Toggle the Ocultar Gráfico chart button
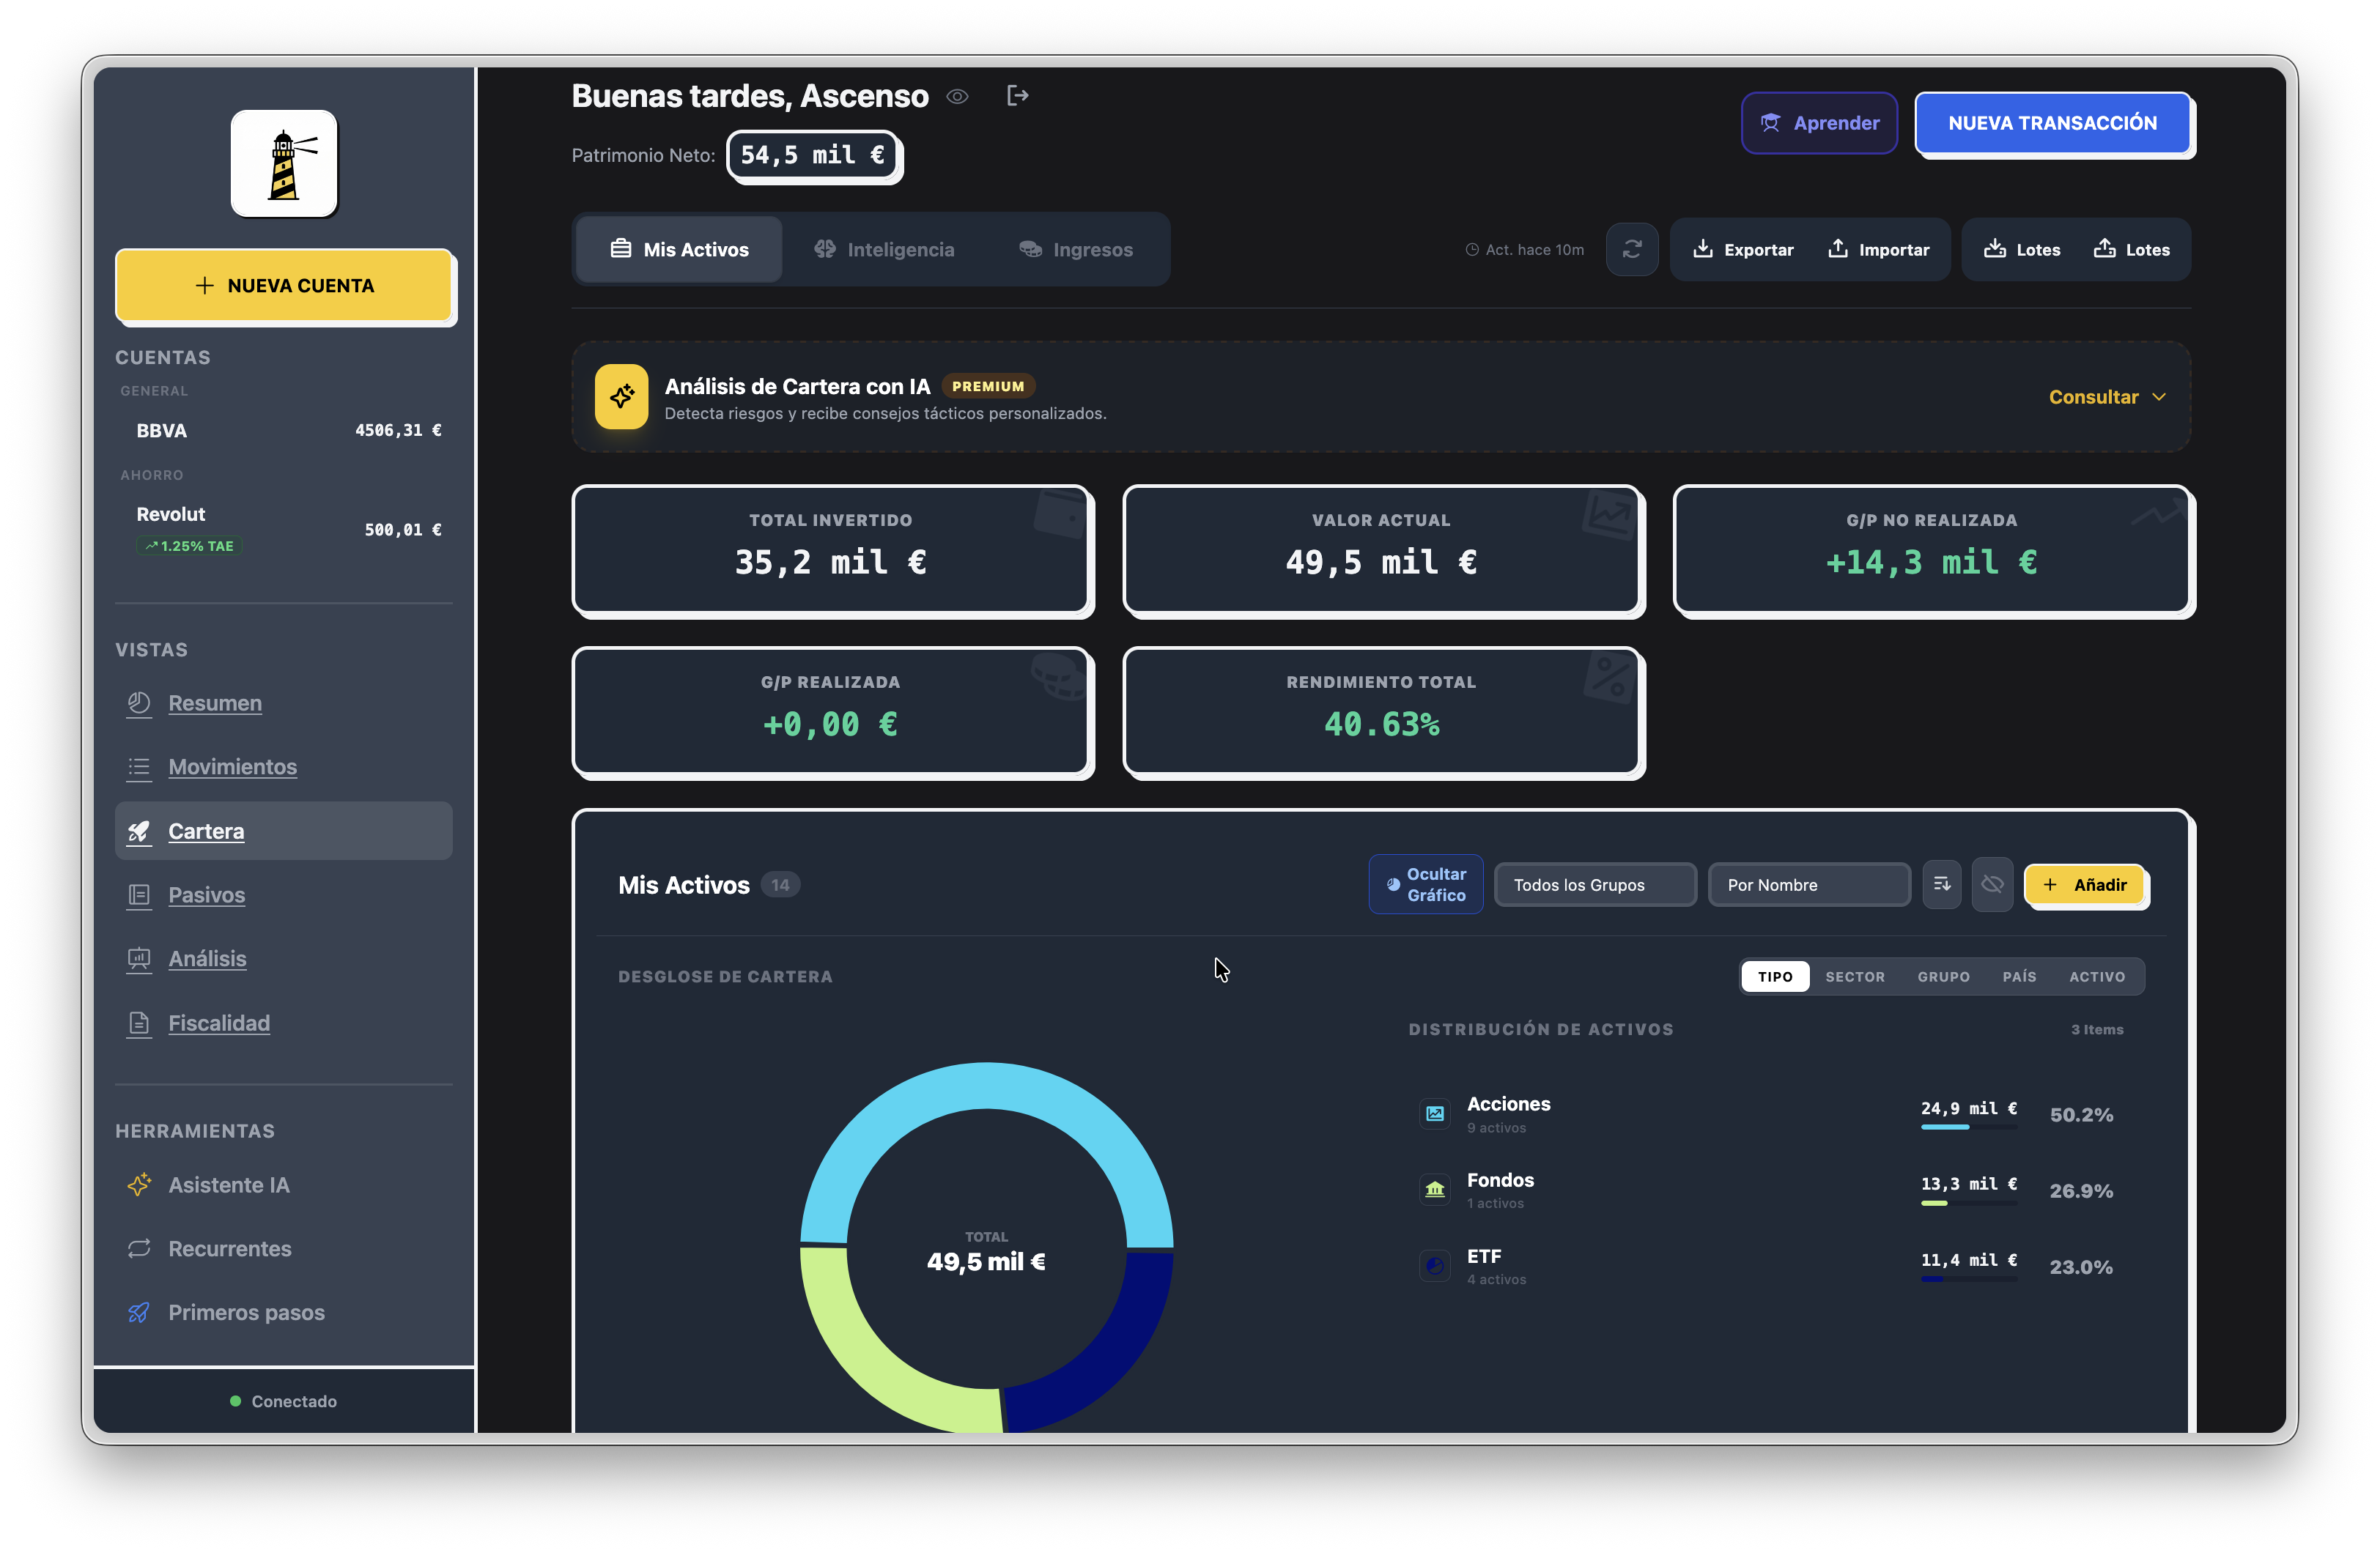2380x1553 pixels. 1426,885
